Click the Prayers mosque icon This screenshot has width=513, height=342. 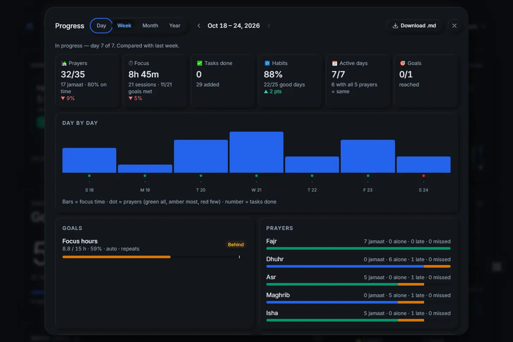64,63
